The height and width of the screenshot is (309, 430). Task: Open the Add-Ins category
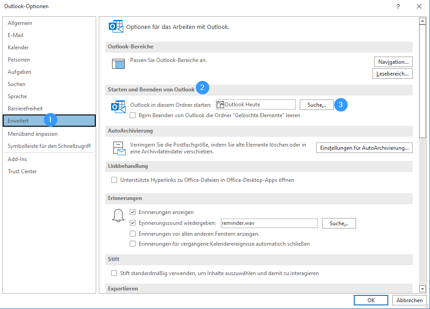49,159
